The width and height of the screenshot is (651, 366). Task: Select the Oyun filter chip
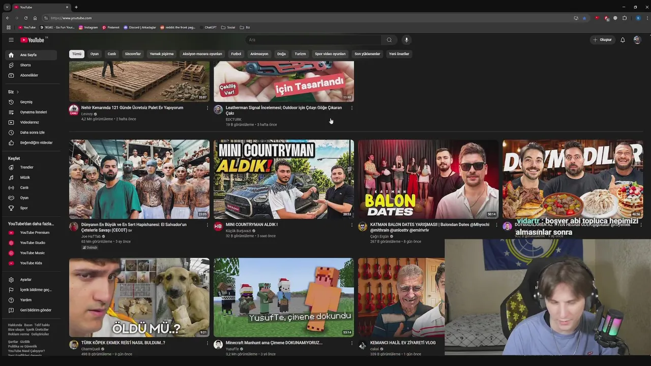pyautogui.click(x=95, y=54)
